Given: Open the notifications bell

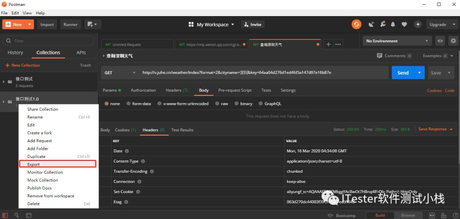Looking at the screenshot, I should [x=393, y=25].
